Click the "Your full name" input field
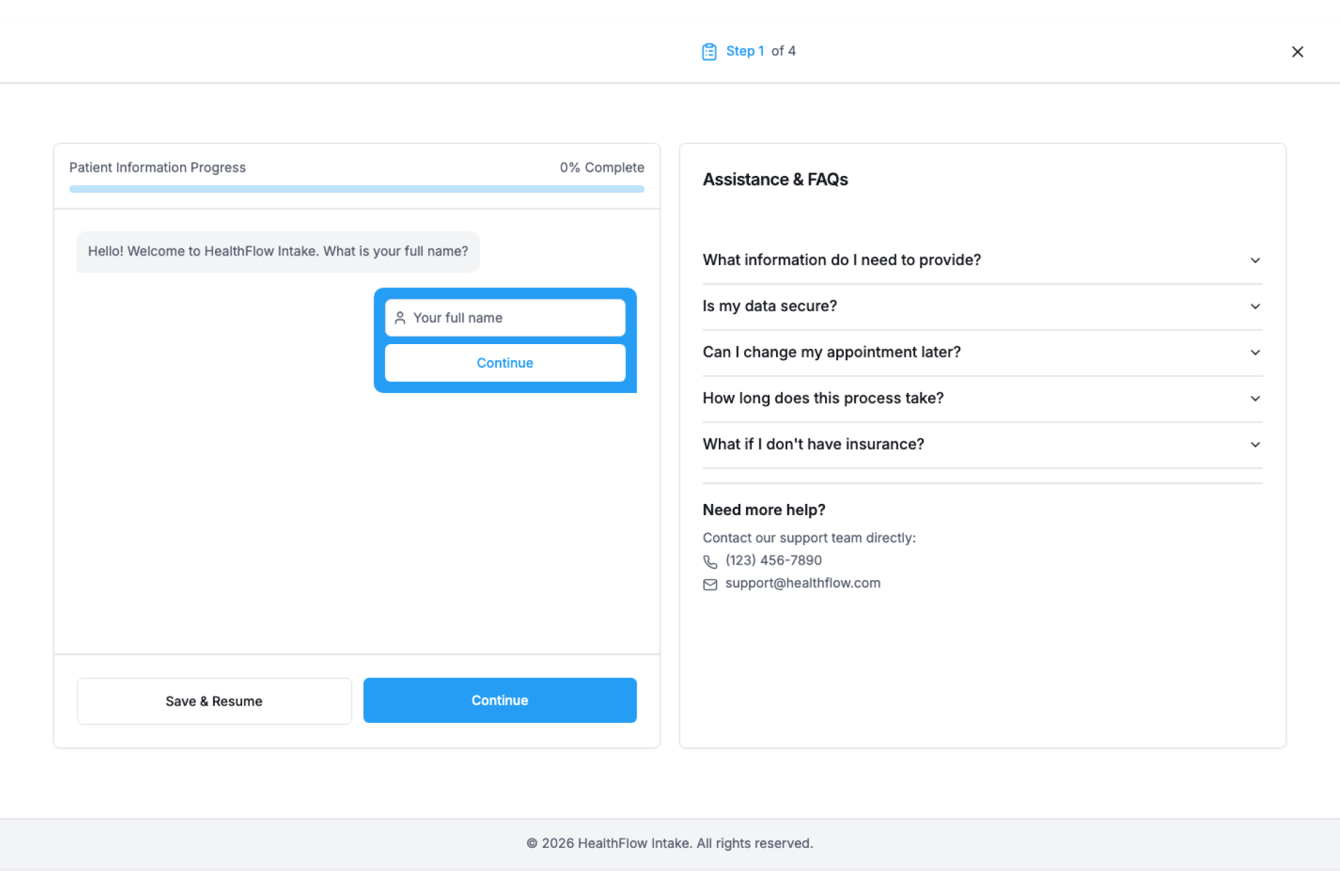This screenshot has width=1340, height=871. (x=516, y=318)
